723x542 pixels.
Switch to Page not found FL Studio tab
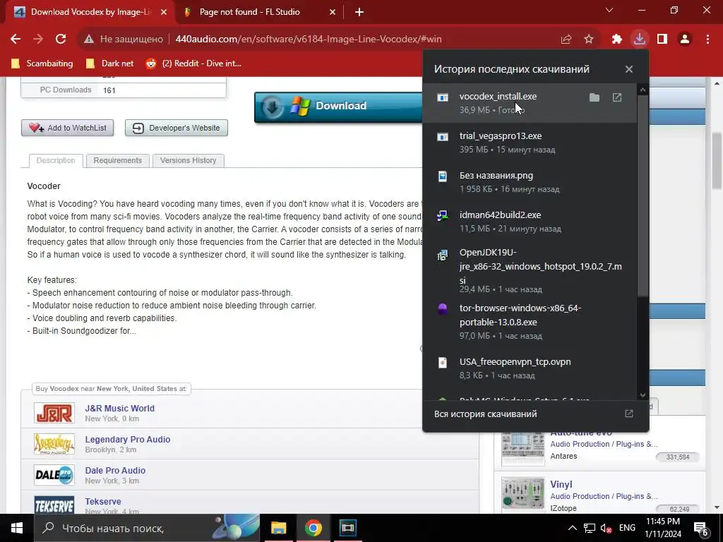249,12
